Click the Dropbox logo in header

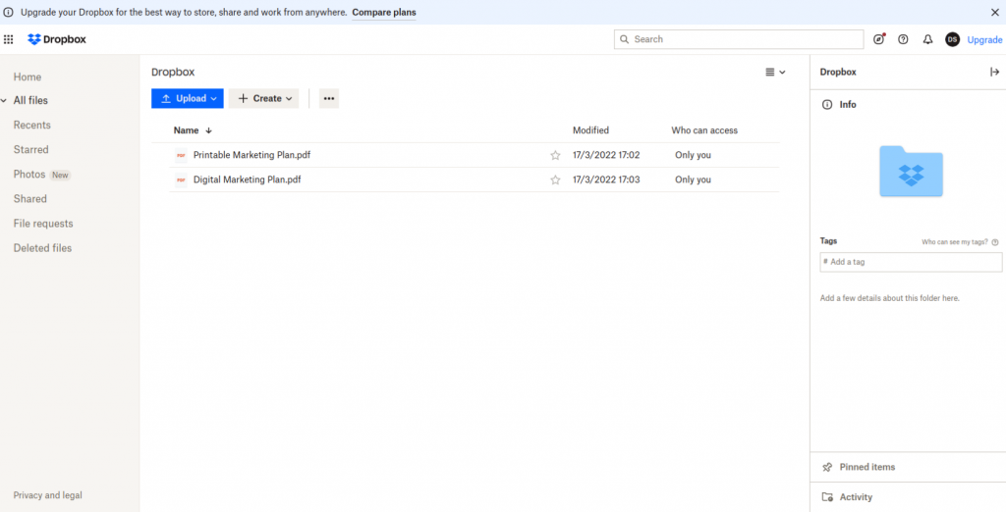(x=56, y=39)
